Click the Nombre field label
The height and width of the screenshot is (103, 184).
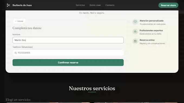point(16,34)
